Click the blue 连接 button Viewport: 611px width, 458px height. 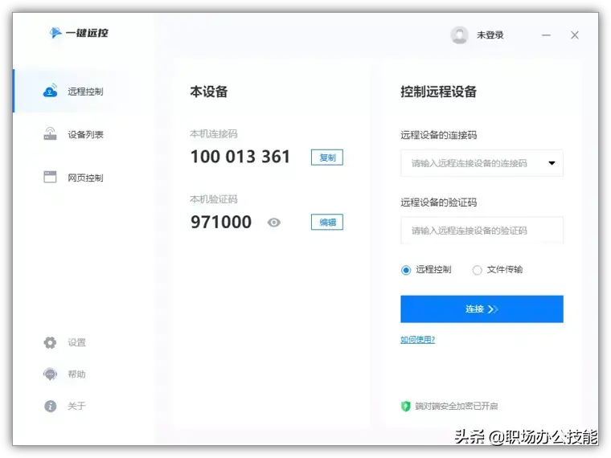(482, 309)
